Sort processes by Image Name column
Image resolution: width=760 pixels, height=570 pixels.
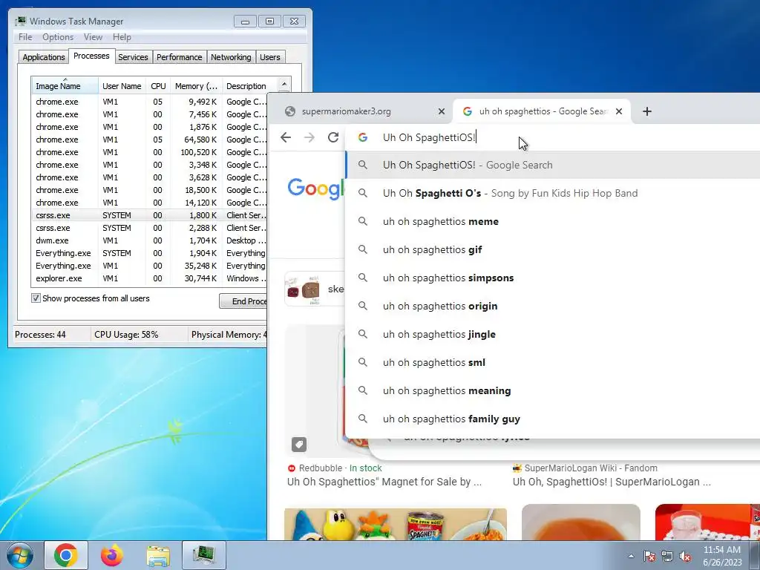65,86
